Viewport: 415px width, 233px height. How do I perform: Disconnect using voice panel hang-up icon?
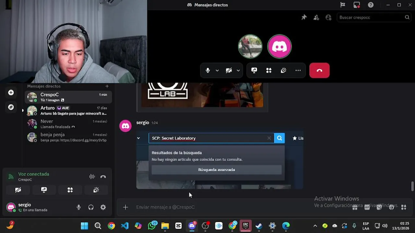pos(103,177)
